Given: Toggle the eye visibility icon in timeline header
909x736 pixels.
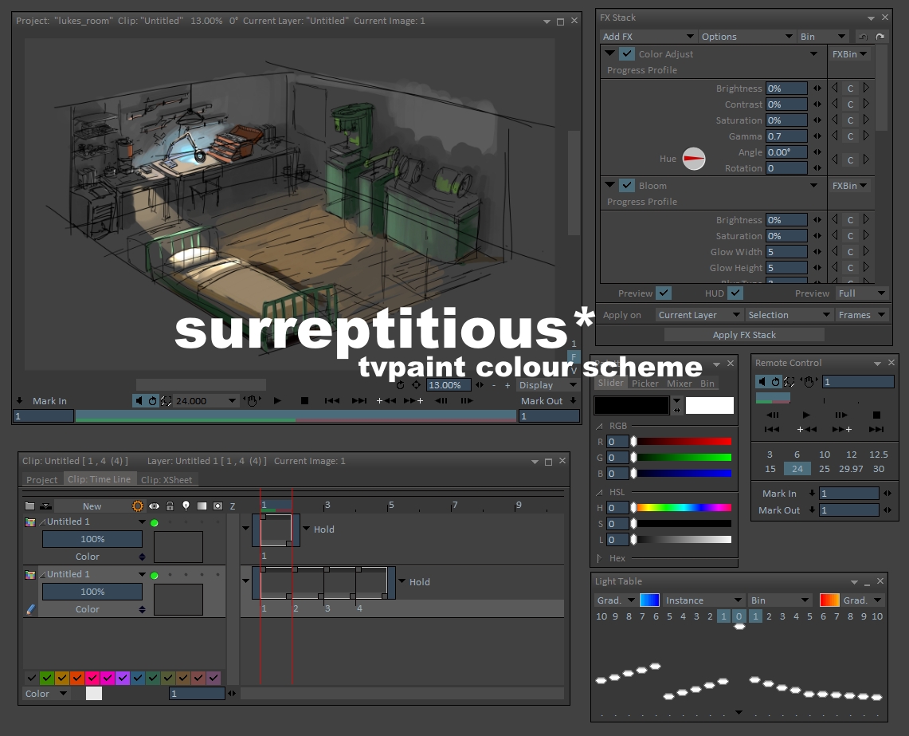Looking at the screenshot, I should click(155, 506).
